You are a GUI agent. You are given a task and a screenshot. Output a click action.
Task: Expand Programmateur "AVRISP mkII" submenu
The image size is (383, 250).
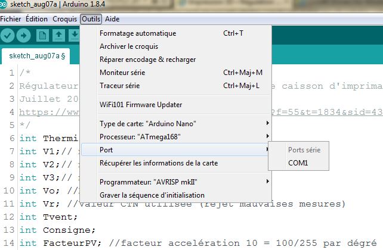(x=176, y=182)
